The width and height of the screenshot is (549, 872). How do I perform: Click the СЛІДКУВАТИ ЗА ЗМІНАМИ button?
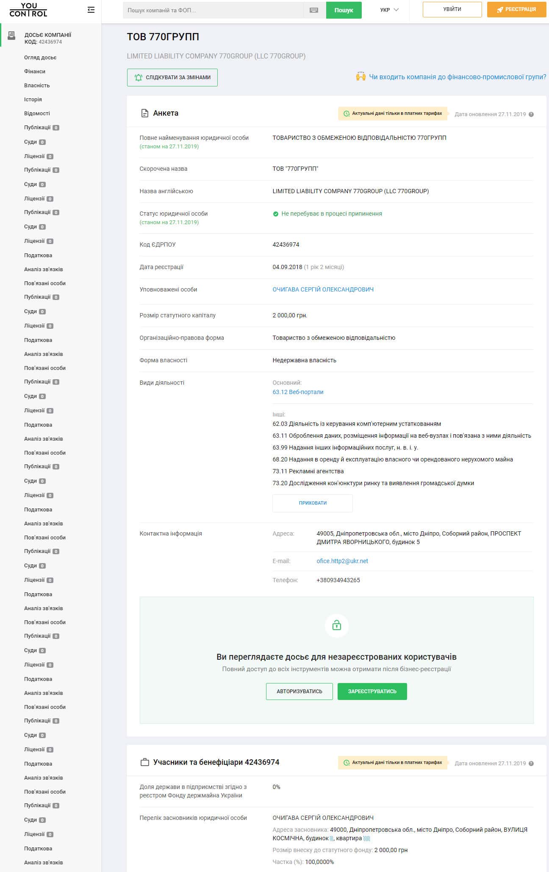click(x=172, y=78)
